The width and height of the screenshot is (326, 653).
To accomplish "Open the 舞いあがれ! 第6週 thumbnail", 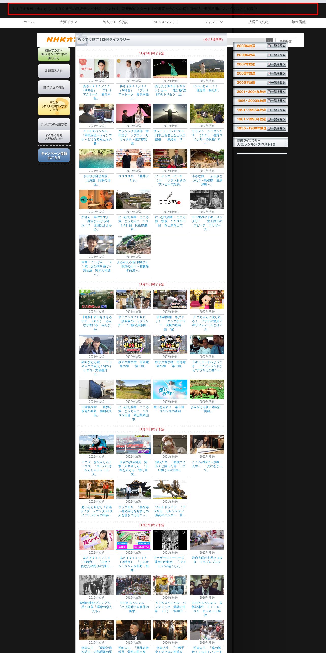I will (x=170, y=389).
